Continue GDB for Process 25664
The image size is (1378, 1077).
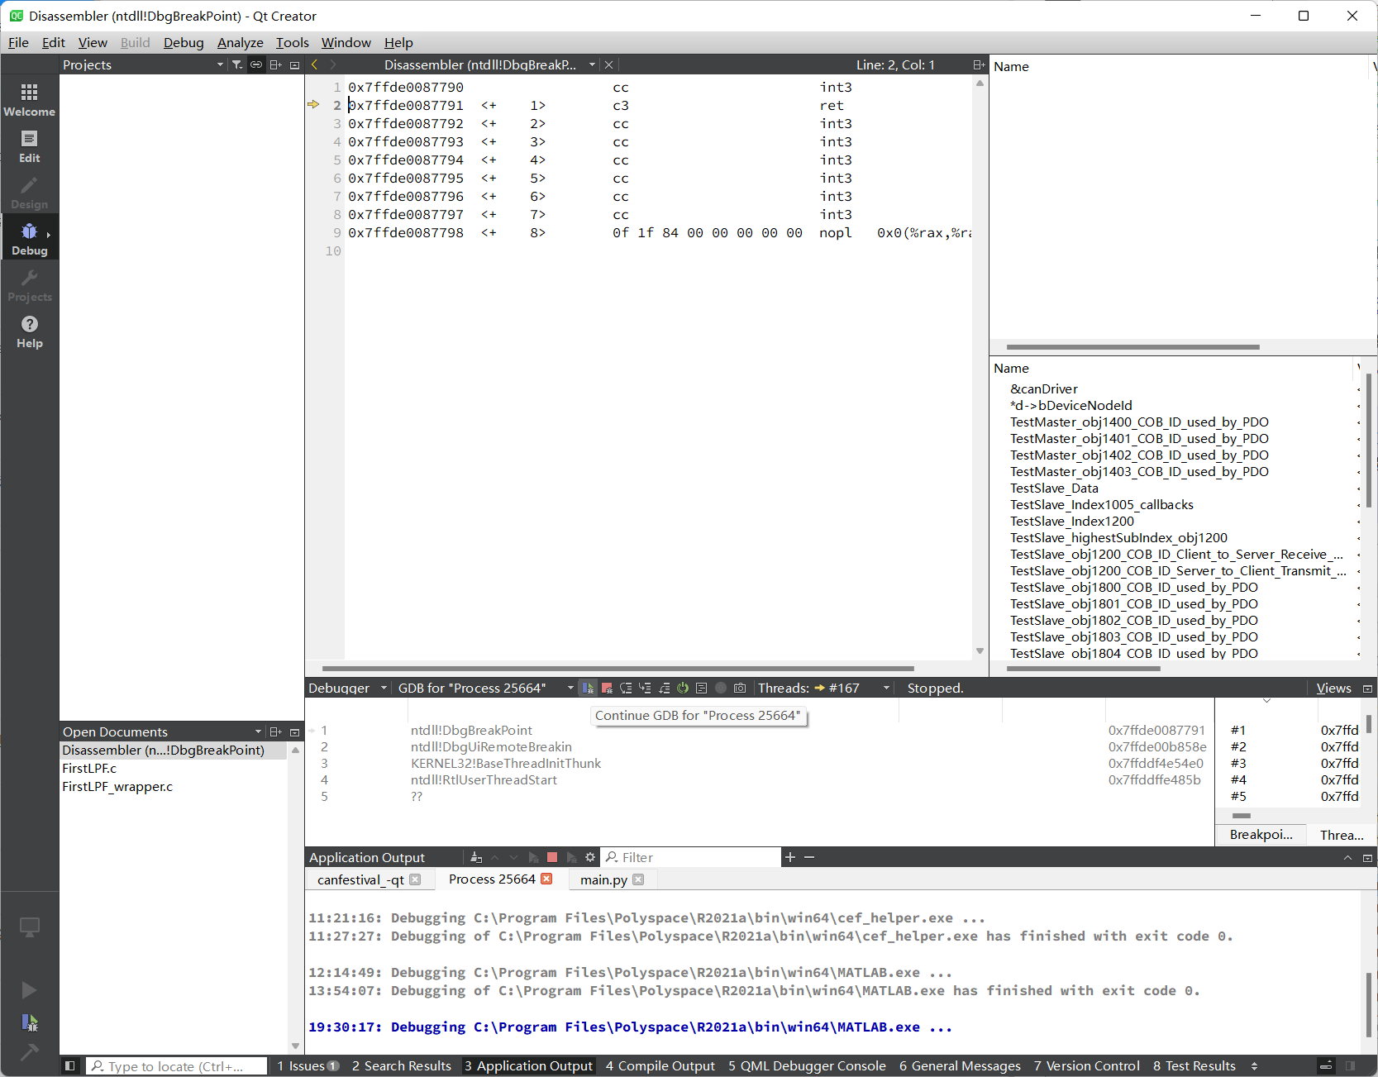(587, 687)
